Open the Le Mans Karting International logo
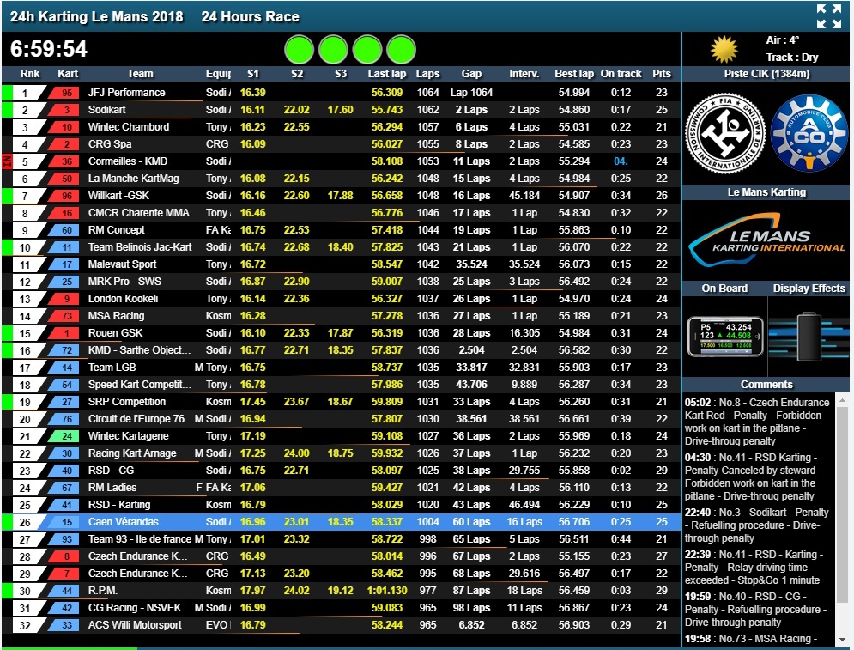The image size is (854, 650). tap(766, 240)
